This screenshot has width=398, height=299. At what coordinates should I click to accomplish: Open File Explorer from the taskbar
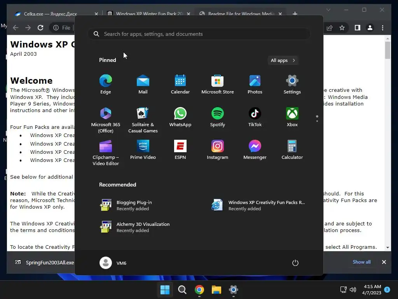(x=216, y=290)
